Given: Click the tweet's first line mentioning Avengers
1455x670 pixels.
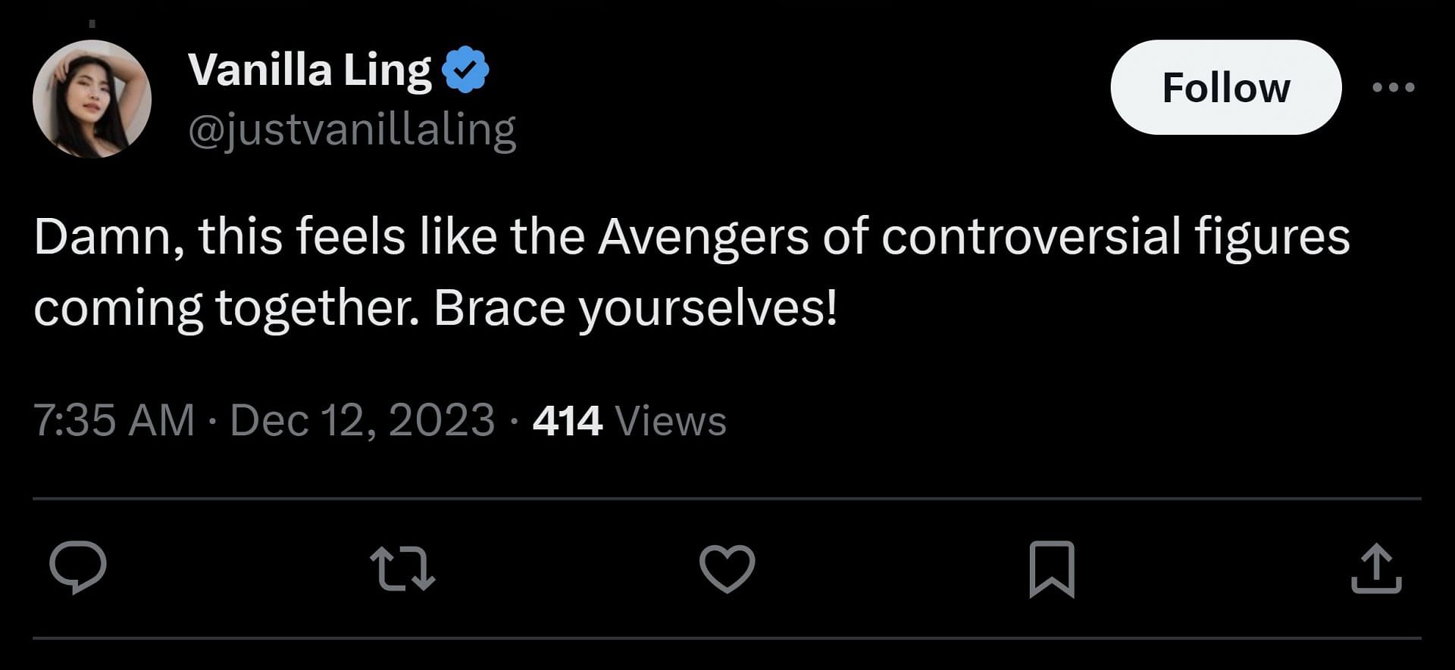Looking at the screenshot, I should click(x=692, y=237).
